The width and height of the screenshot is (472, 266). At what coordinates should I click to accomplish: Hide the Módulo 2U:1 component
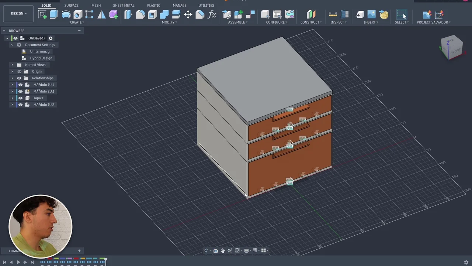pyautogui.click(x=20, y=91)
